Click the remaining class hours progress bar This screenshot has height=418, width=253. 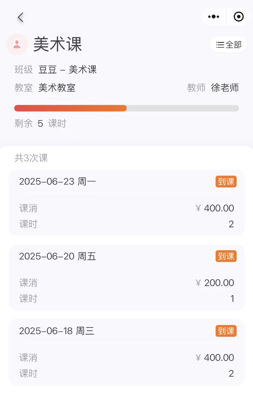[126, 108]
